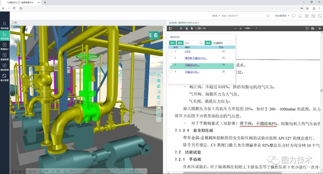Open the 物项 search category dropdown
The image size is (323, 174).
[x=216, y=16]
